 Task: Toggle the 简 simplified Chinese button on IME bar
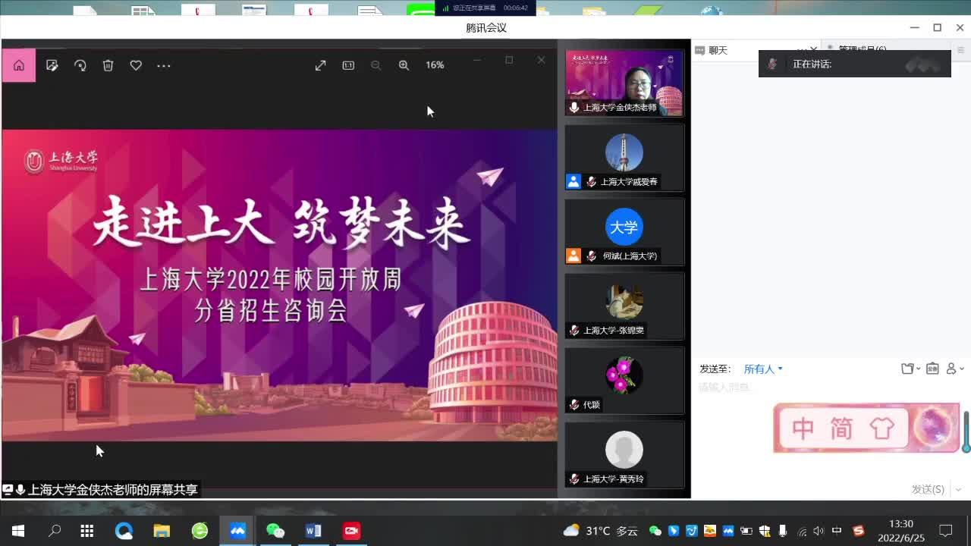coord(841,428)
